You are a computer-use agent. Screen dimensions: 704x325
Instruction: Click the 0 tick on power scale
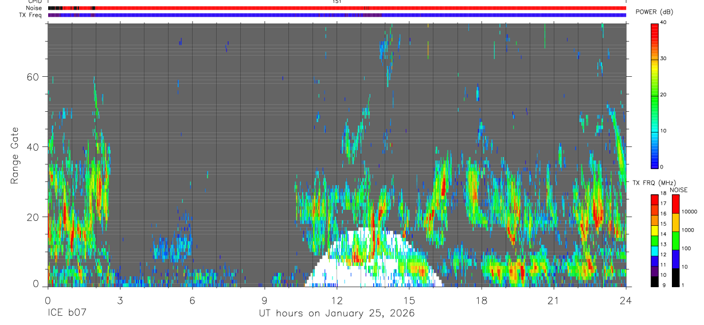pyautogui.click(x=662, y=167)
